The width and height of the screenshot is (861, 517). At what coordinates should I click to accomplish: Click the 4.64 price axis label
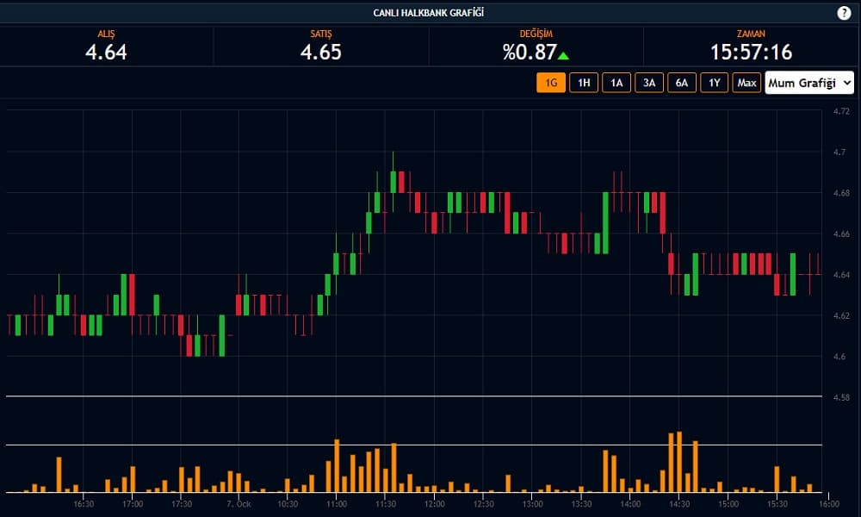[841, 275]
